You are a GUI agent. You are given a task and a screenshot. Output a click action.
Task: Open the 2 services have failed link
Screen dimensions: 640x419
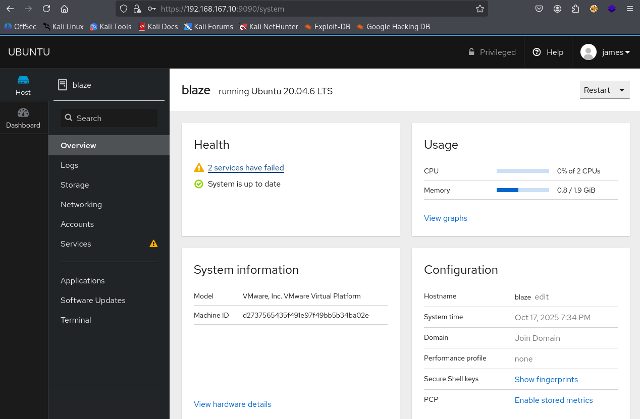click(246, 168)
